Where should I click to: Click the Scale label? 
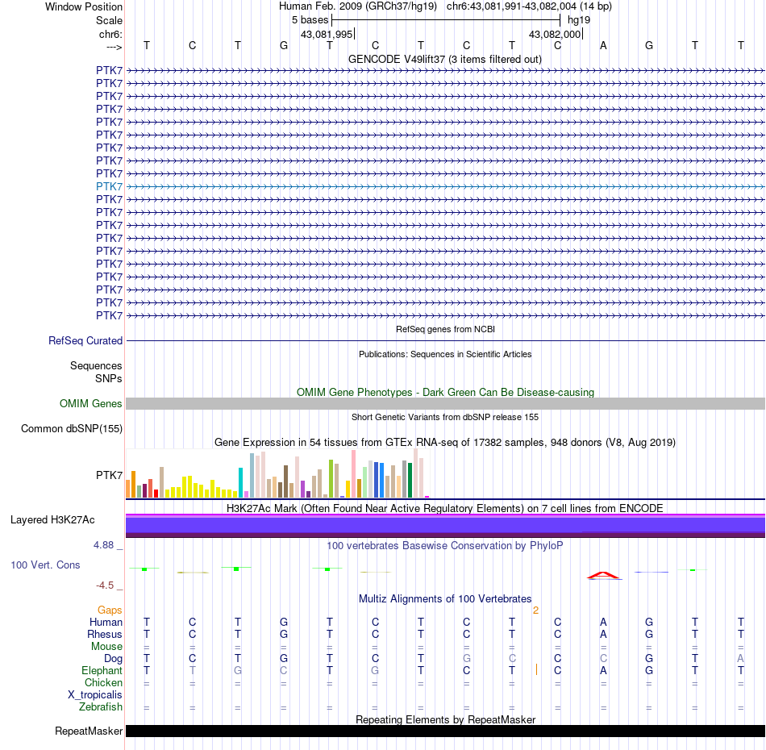click(109, 20)
